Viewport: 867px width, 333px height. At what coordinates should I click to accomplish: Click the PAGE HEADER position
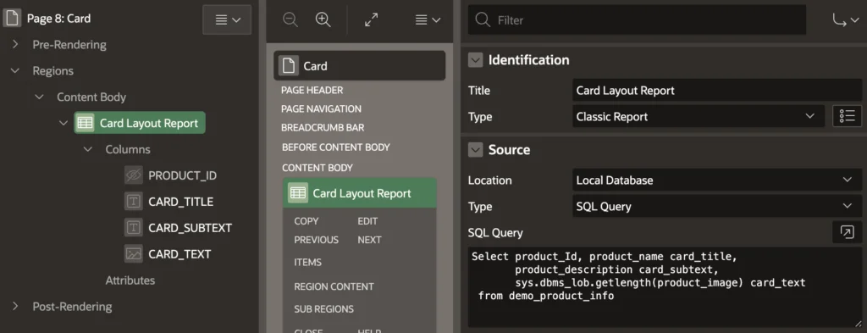click(x=312, y=90)
